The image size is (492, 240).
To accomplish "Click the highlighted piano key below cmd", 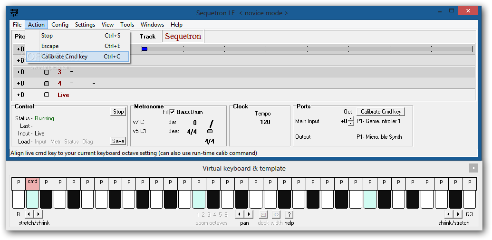I will [32, 200].
